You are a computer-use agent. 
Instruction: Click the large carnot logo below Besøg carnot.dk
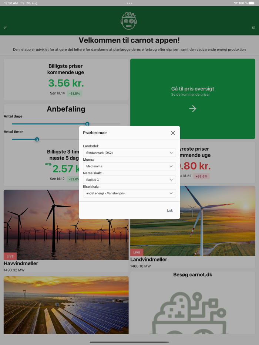coord(189,312)
